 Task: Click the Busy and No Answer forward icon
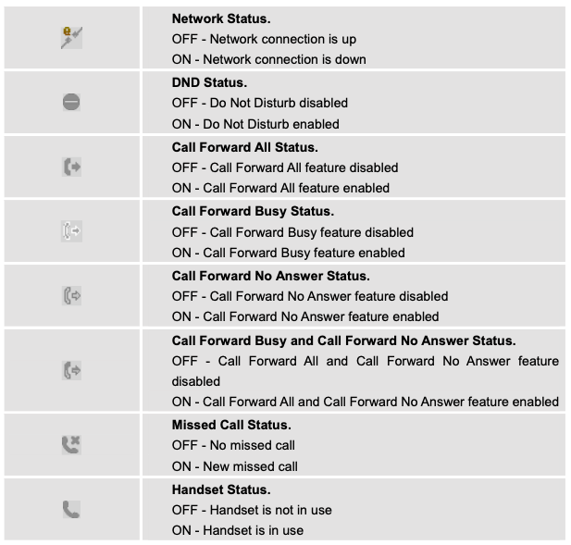tap(71, 372)
